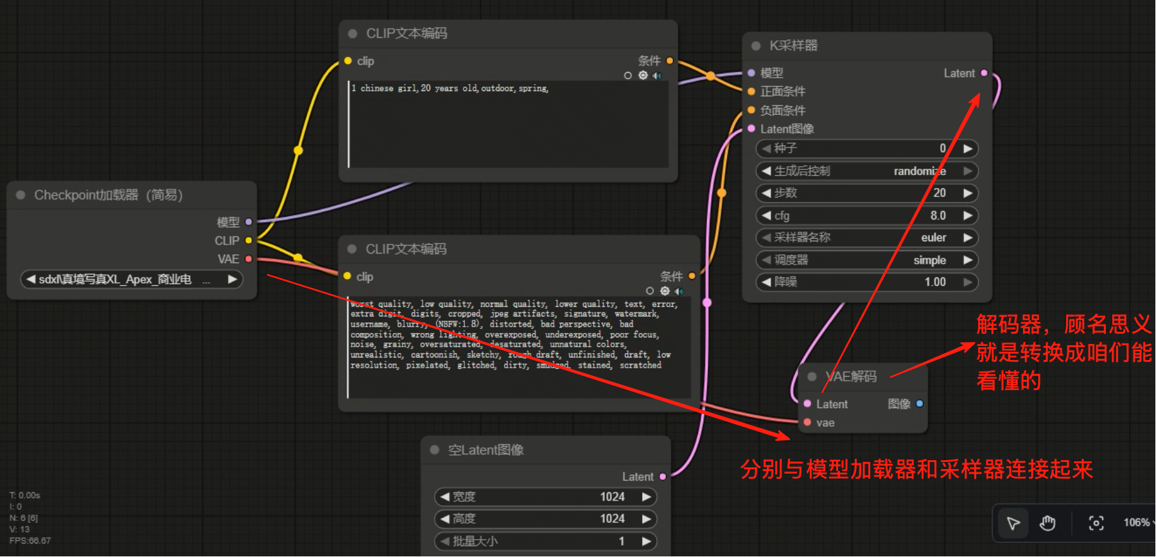This screenshot has width=1156, height=557.
Task: Decrease 宽度 with its left arrow
Action: pos(444,497)
